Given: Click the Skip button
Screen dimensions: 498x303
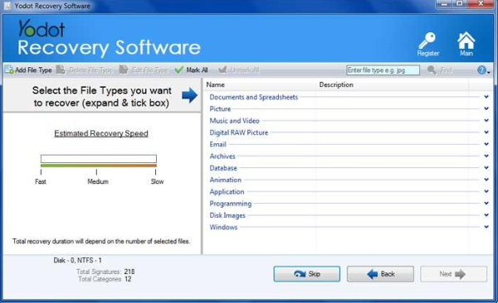Looking at the screenshot, I should (x=307, y=274).
